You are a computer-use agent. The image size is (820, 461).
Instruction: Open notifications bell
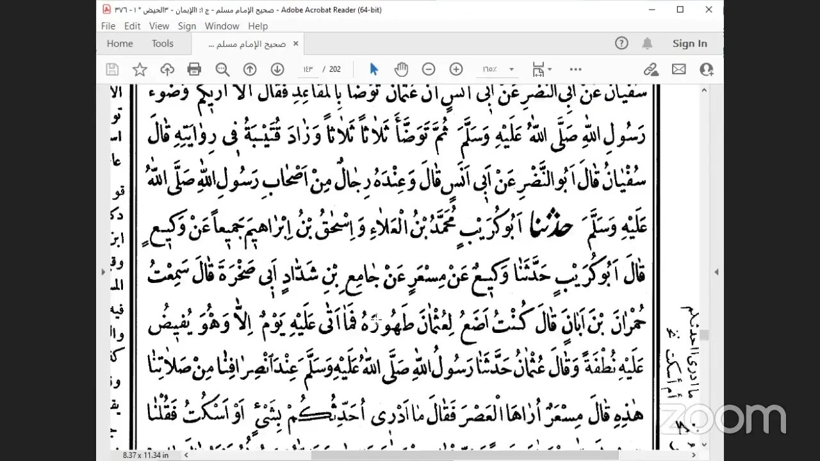coord(648,44)
